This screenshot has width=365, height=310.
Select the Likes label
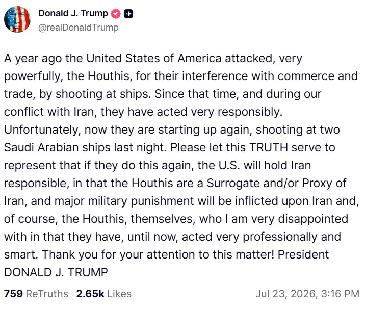pos(119,294)
